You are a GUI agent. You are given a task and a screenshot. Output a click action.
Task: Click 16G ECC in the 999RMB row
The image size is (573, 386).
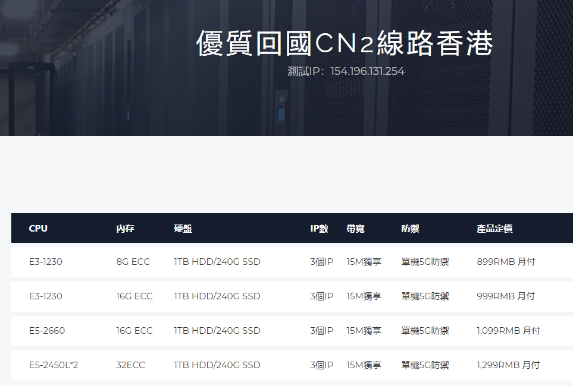click(x=134, y=296)
